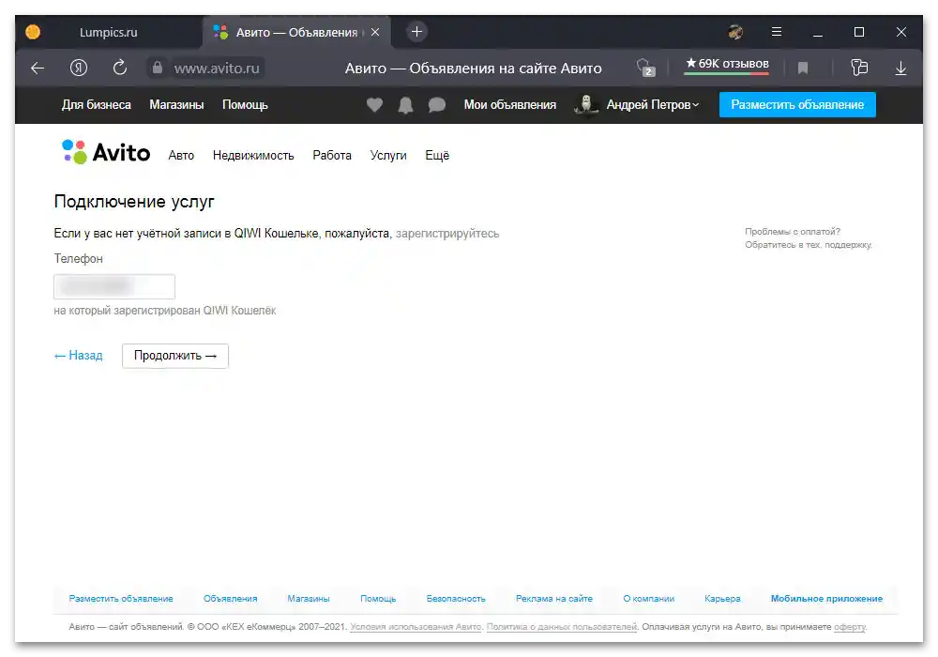Open Условия использования Авито link

pyautogui.click(x=416, y=626)
